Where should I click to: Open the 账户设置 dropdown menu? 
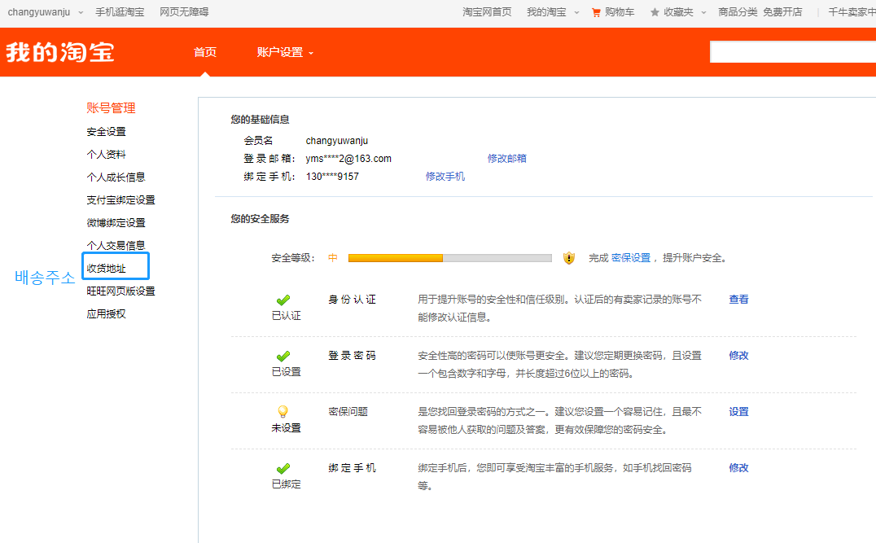click(285, 53)
